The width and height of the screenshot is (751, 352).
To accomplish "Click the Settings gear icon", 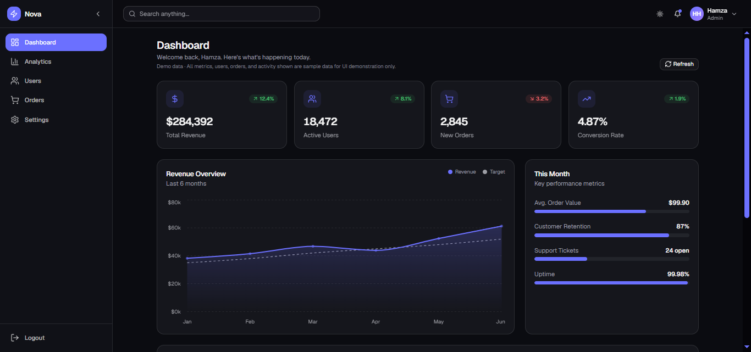I will click(15, 120).
